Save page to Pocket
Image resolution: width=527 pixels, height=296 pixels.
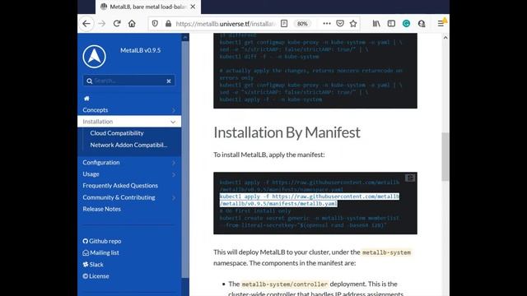(x=340, y=24)
